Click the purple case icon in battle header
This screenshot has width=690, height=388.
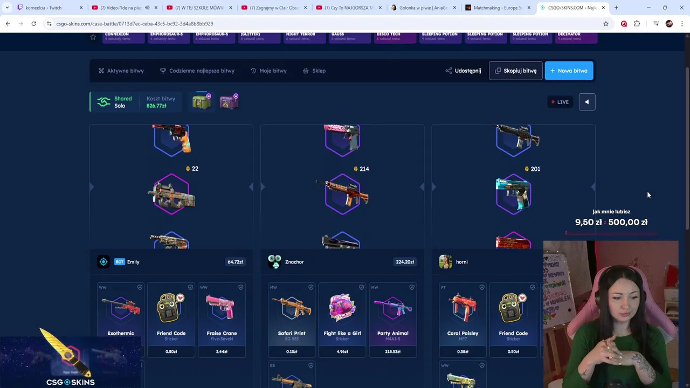tap(229, 101)
